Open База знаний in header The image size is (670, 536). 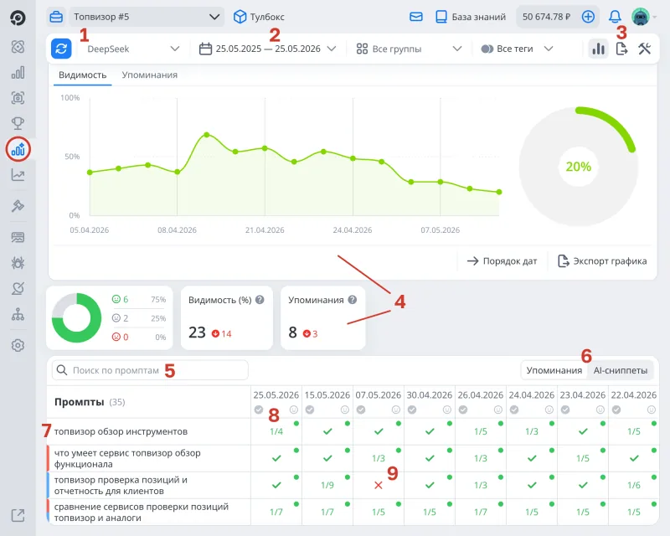click(471, 17)
